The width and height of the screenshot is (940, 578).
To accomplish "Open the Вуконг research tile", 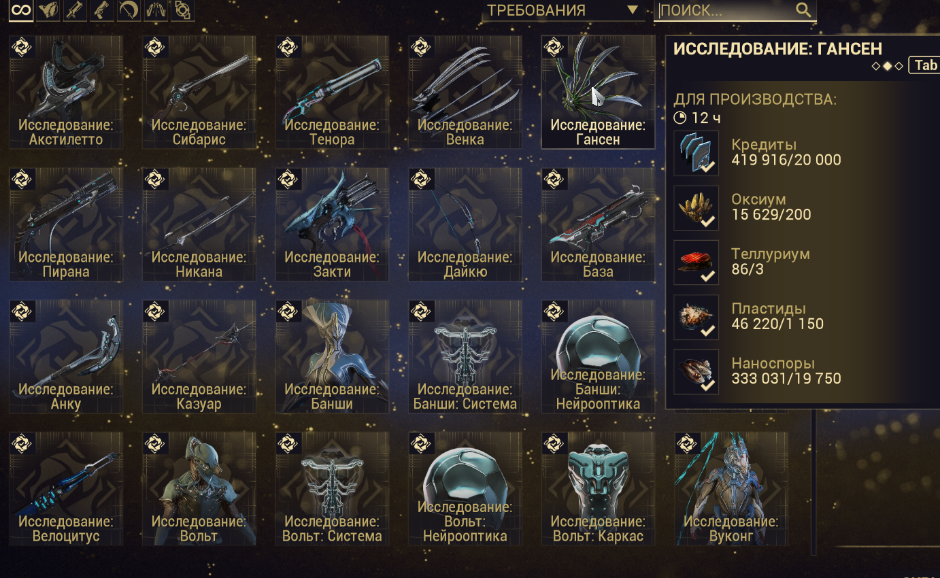I will coord(731,488).
